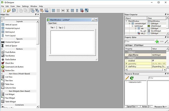Click the Widget Box filter field
This screenshot has height=111, width=169.
point(20,18)
